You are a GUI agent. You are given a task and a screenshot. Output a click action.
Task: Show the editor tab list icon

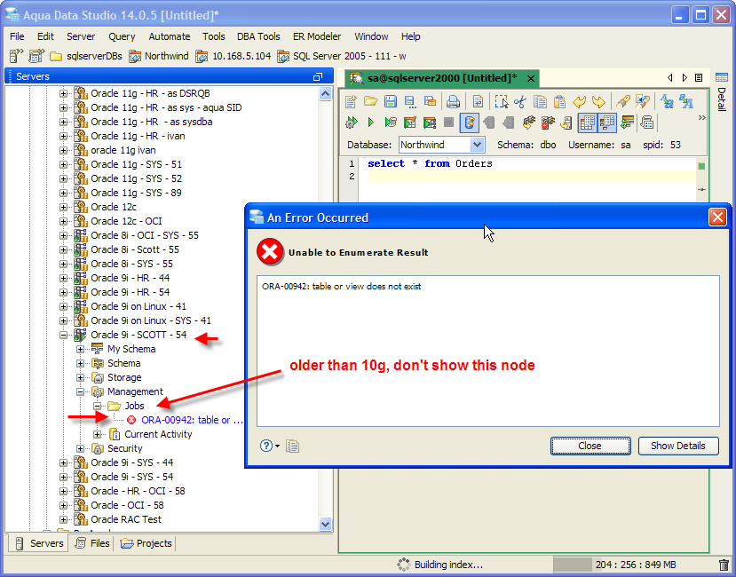pyautogui.click(x=699, y=78)
